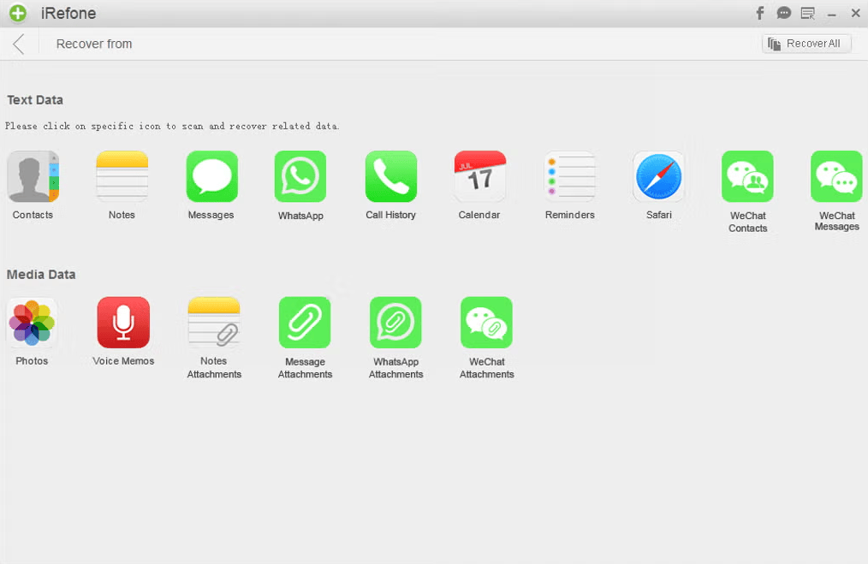Open the title bar menu list icon
The width and height of the screenshot is (868, 564).
[x=808, y=13]
